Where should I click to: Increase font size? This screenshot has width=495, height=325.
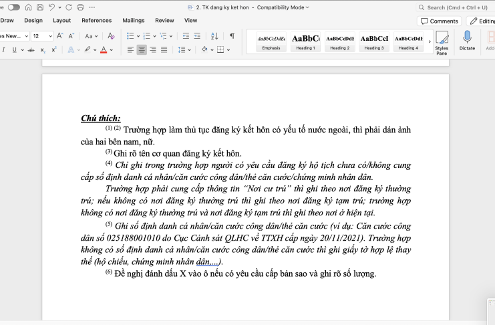point(59,36)
